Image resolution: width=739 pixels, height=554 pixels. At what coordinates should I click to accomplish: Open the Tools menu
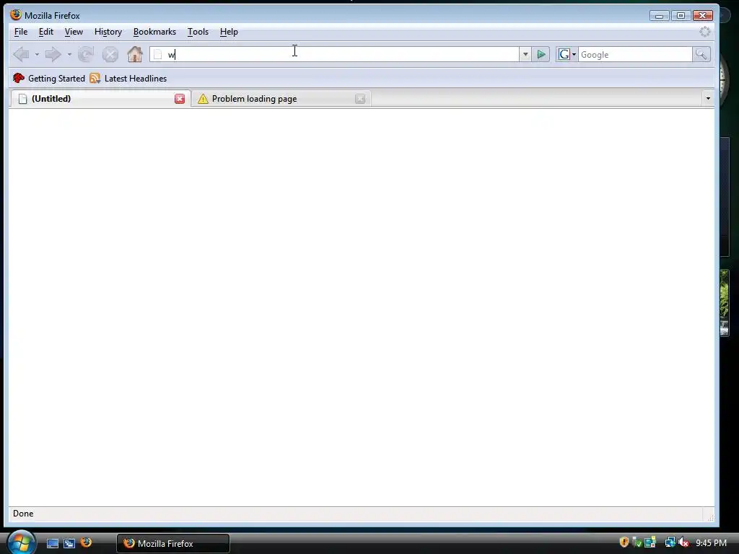(x=198, y=32)
